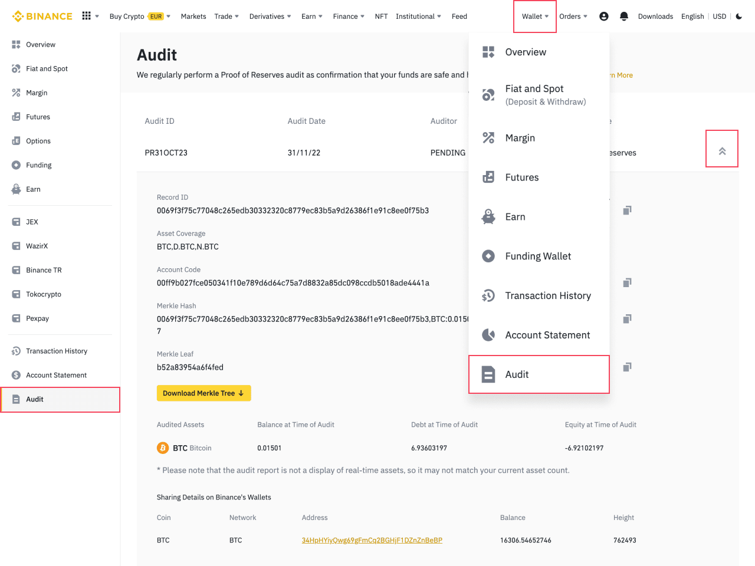The image size is (755, 566).
Task: Click the block height 762493
Action: point(625,540)
